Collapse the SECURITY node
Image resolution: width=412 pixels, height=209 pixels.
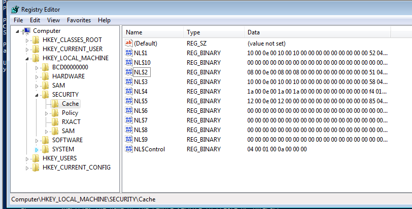(x=37, y=95)
